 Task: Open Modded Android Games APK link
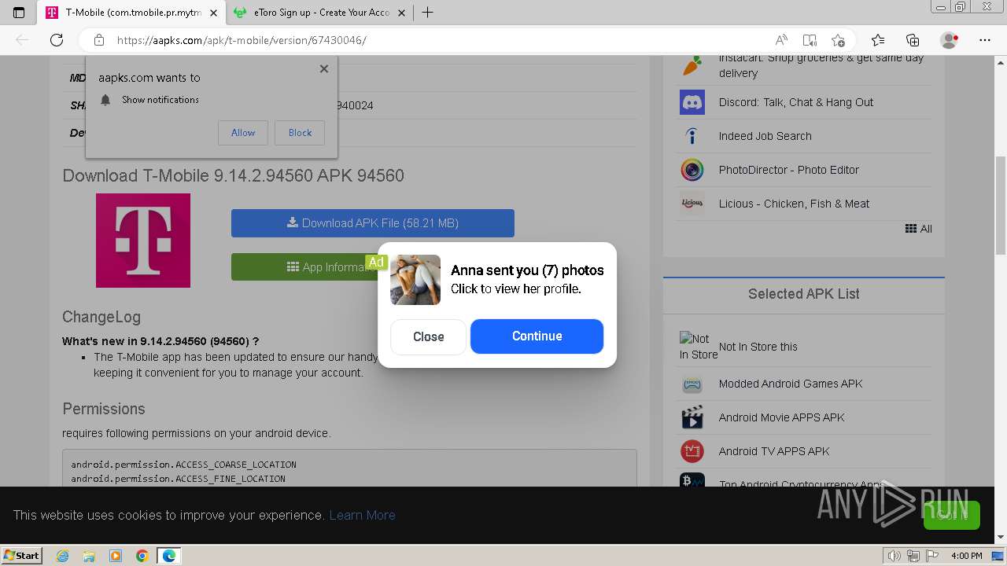(791, 384)
